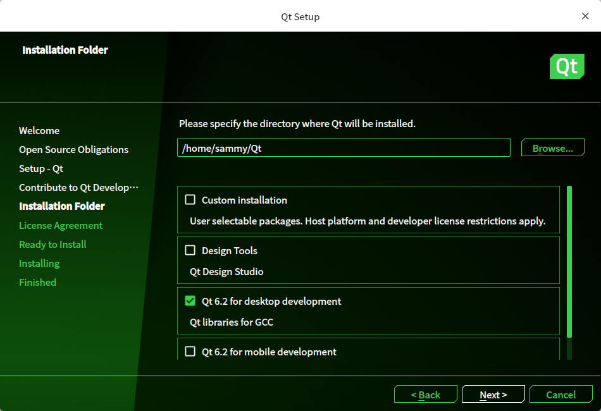Check the Design Tools option
The width and height of the screenshot is (601, 411).
click(x=190, y=250)
